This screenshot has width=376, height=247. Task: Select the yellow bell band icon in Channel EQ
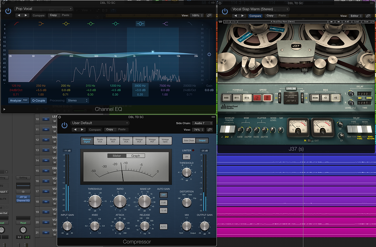coord(66,23)
